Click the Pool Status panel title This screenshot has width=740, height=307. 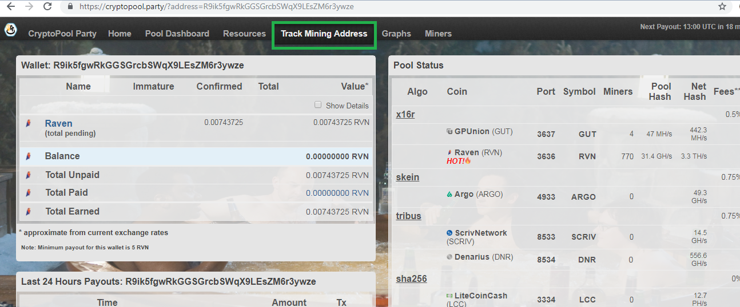[x=419, y=65]
